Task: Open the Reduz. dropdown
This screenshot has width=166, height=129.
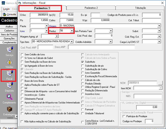Action: [x=72, y=31]
